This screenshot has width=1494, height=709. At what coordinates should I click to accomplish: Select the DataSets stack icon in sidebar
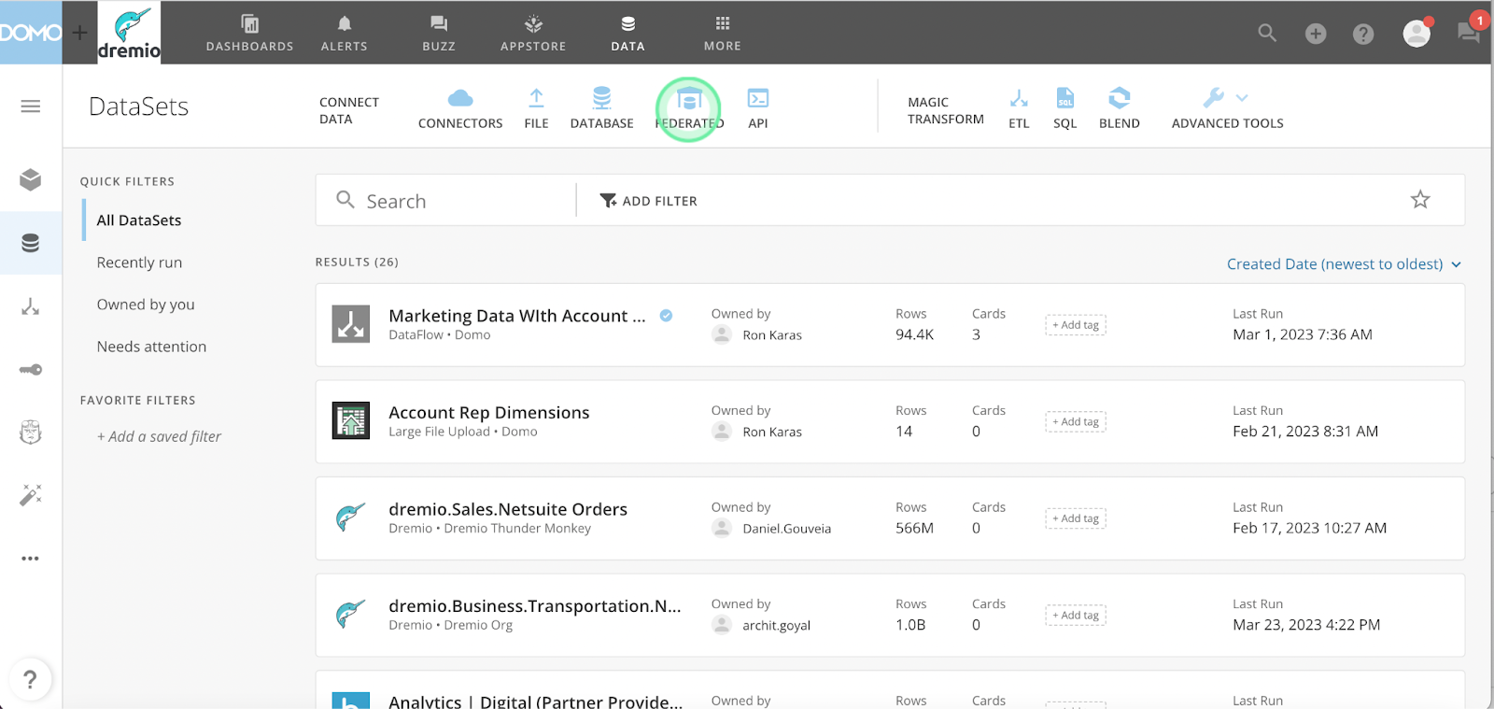click(31, 243)
